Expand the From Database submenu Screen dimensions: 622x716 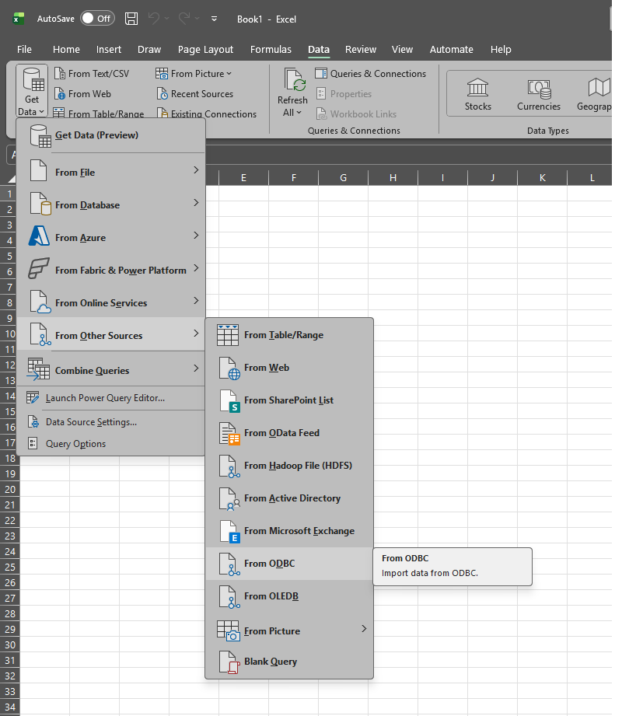[x=111, y=205]
